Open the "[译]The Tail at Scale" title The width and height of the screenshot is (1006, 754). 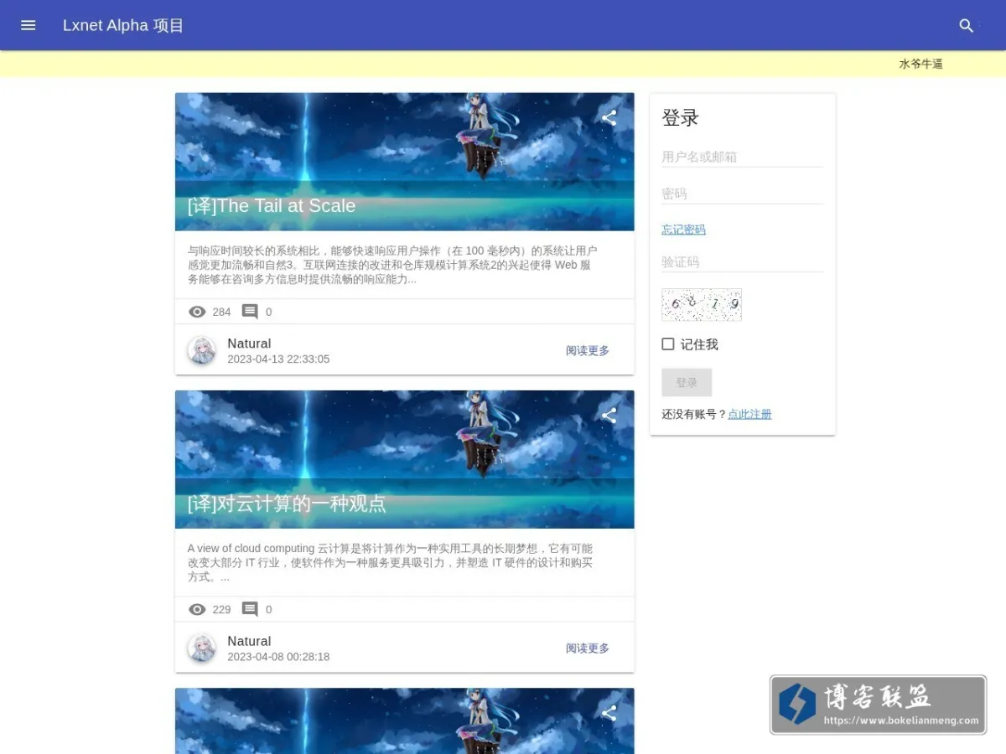(272, 206)
